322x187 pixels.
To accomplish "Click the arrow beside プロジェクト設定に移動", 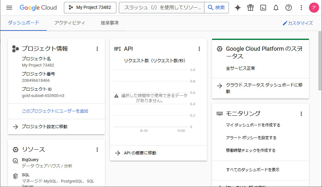I will coord(15,127).
